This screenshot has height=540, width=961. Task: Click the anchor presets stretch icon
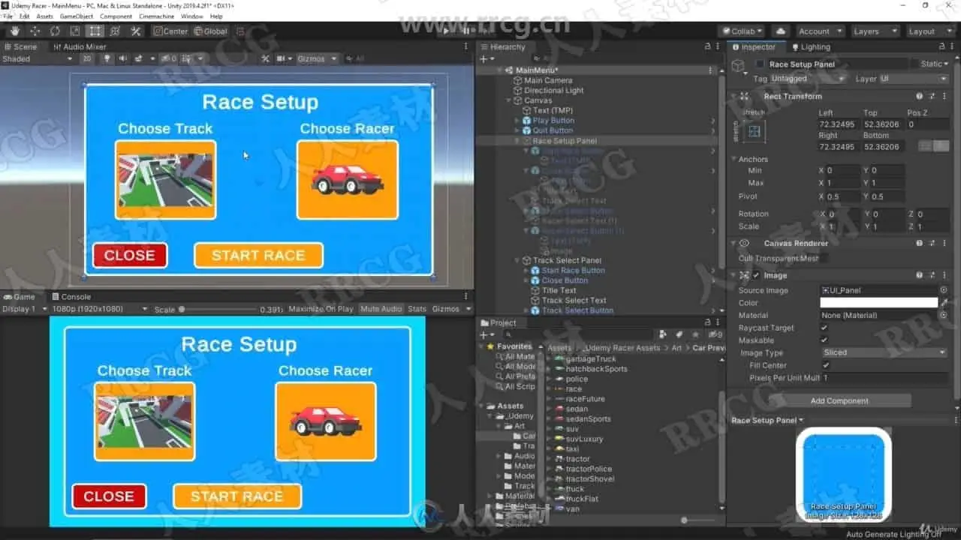[755, 131]
